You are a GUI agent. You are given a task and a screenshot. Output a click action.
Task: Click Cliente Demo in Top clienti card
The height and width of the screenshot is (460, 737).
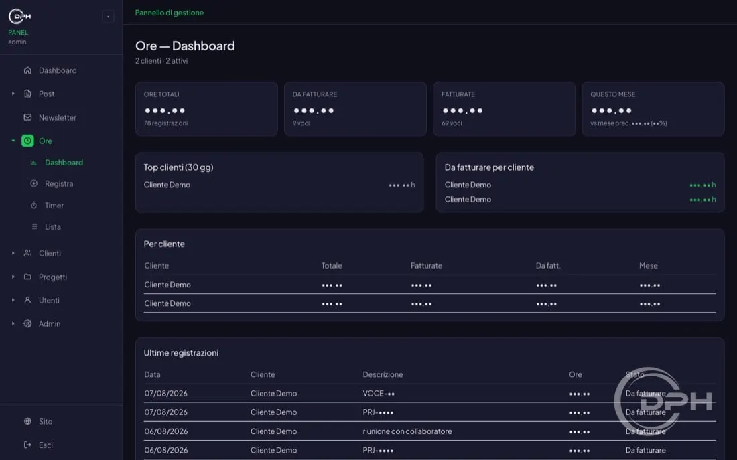[167, 185]
